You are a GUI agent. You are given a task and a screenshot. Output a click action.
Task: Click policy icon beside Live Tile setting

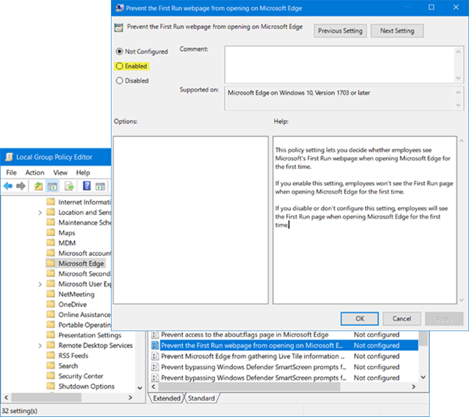[155, 356]
